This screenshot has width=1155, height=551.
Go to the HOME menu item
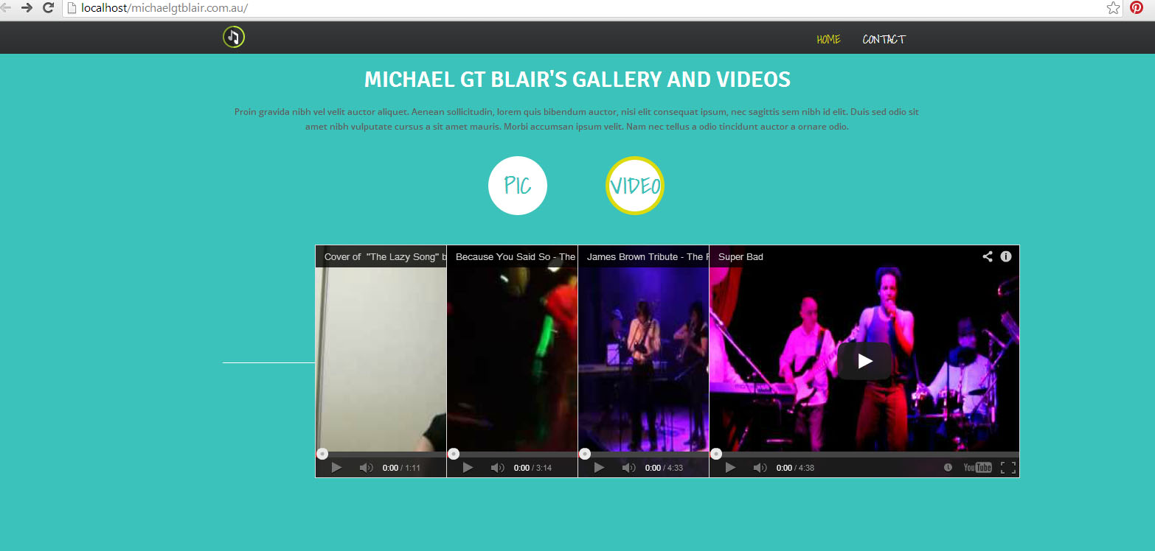[x=828, y=39]
